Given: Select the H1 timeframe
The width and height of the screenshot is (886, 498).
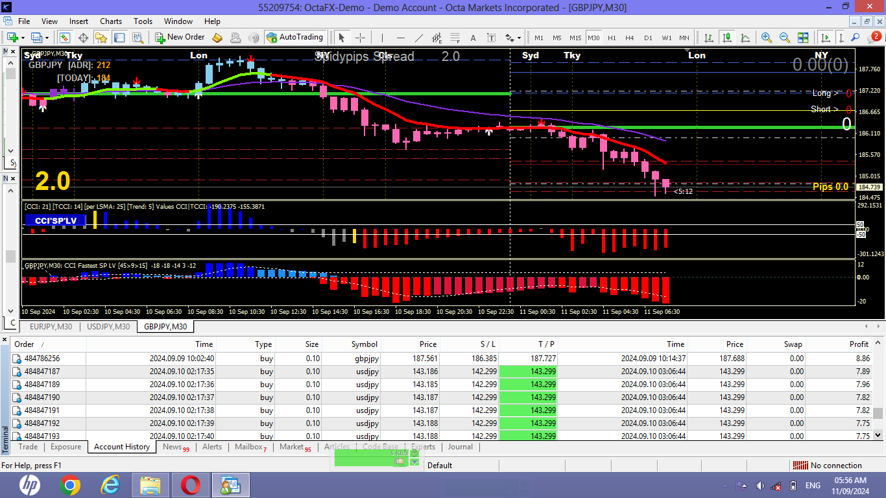Looking at the screenshot, I should (612, 38).
